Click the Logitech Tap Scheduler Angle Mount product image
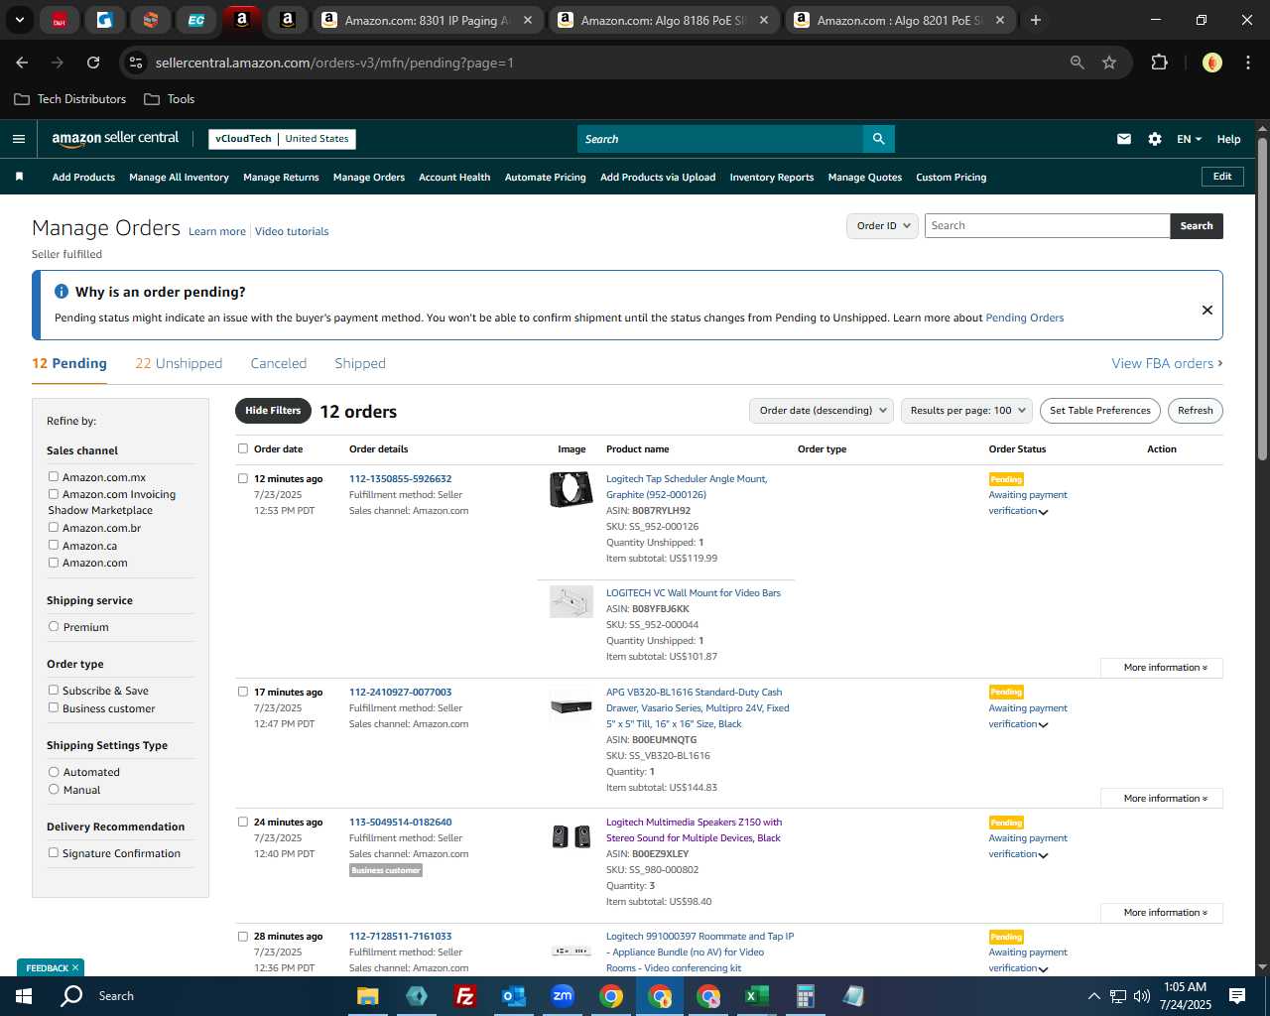Image resolution: width=1270 pixels, height=1016 pixels. (571, 489)
